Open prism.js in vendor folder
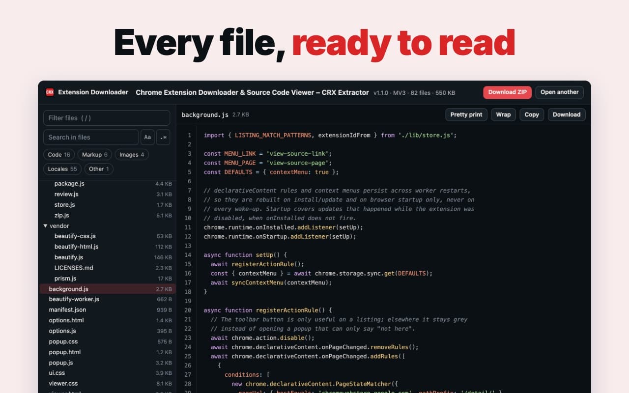629x393 pixels. (x=108, y=279)
